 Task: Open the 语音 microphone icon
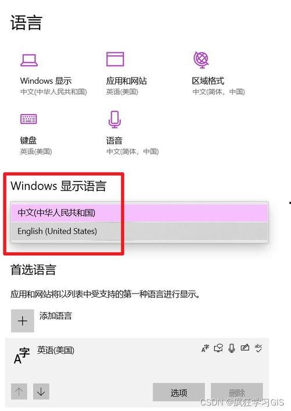(x=115, y=119)
